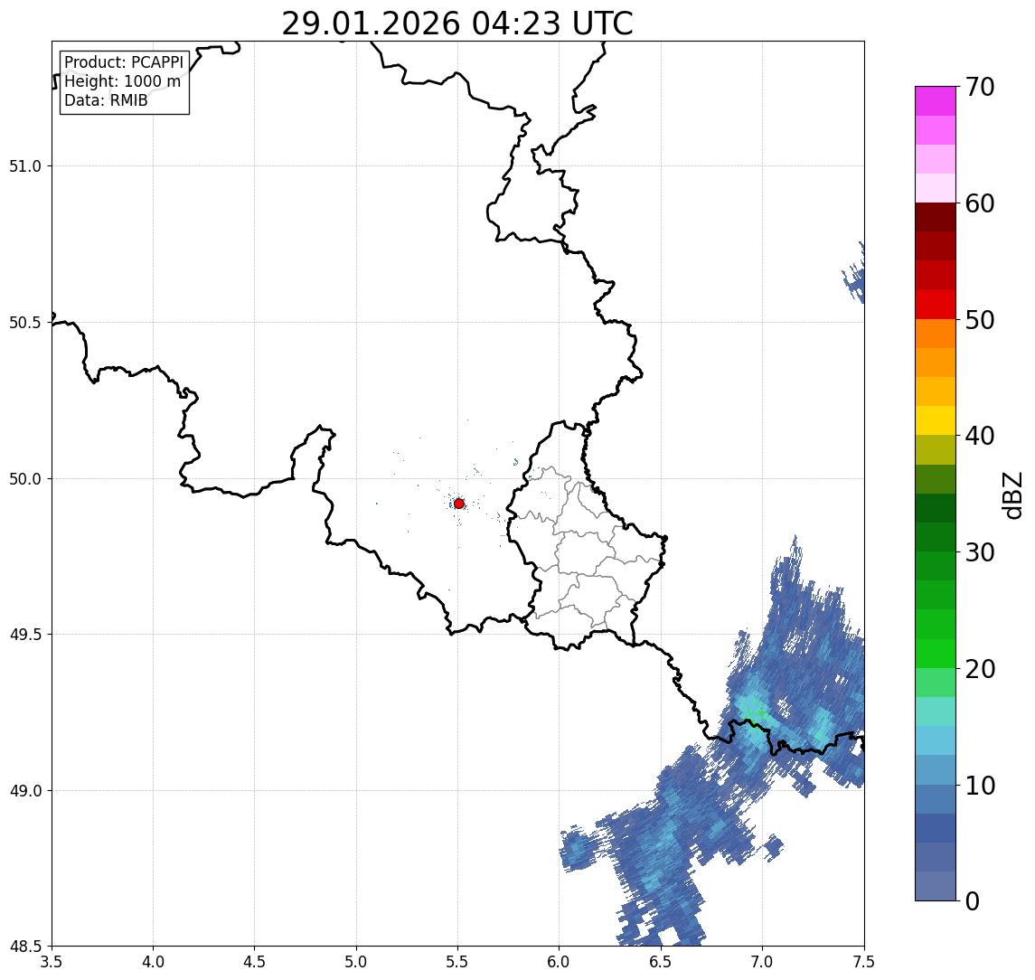Image resolution: width=1035 pixels, height=980 pixels.
Task: Click longitude axis label '6.5'
Action: 661,962
